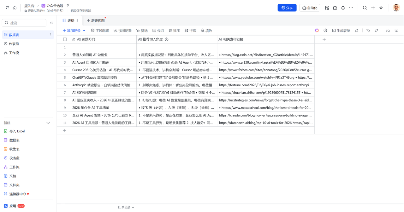404x212 pixels.
Task: Switch to the 表格 view tab
Action: click(x=69, y=21)
